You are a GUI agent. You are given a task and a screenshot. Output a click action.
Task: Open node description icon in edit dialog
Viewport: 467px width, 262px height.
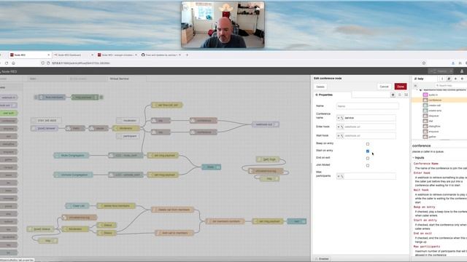click(400, 95)
